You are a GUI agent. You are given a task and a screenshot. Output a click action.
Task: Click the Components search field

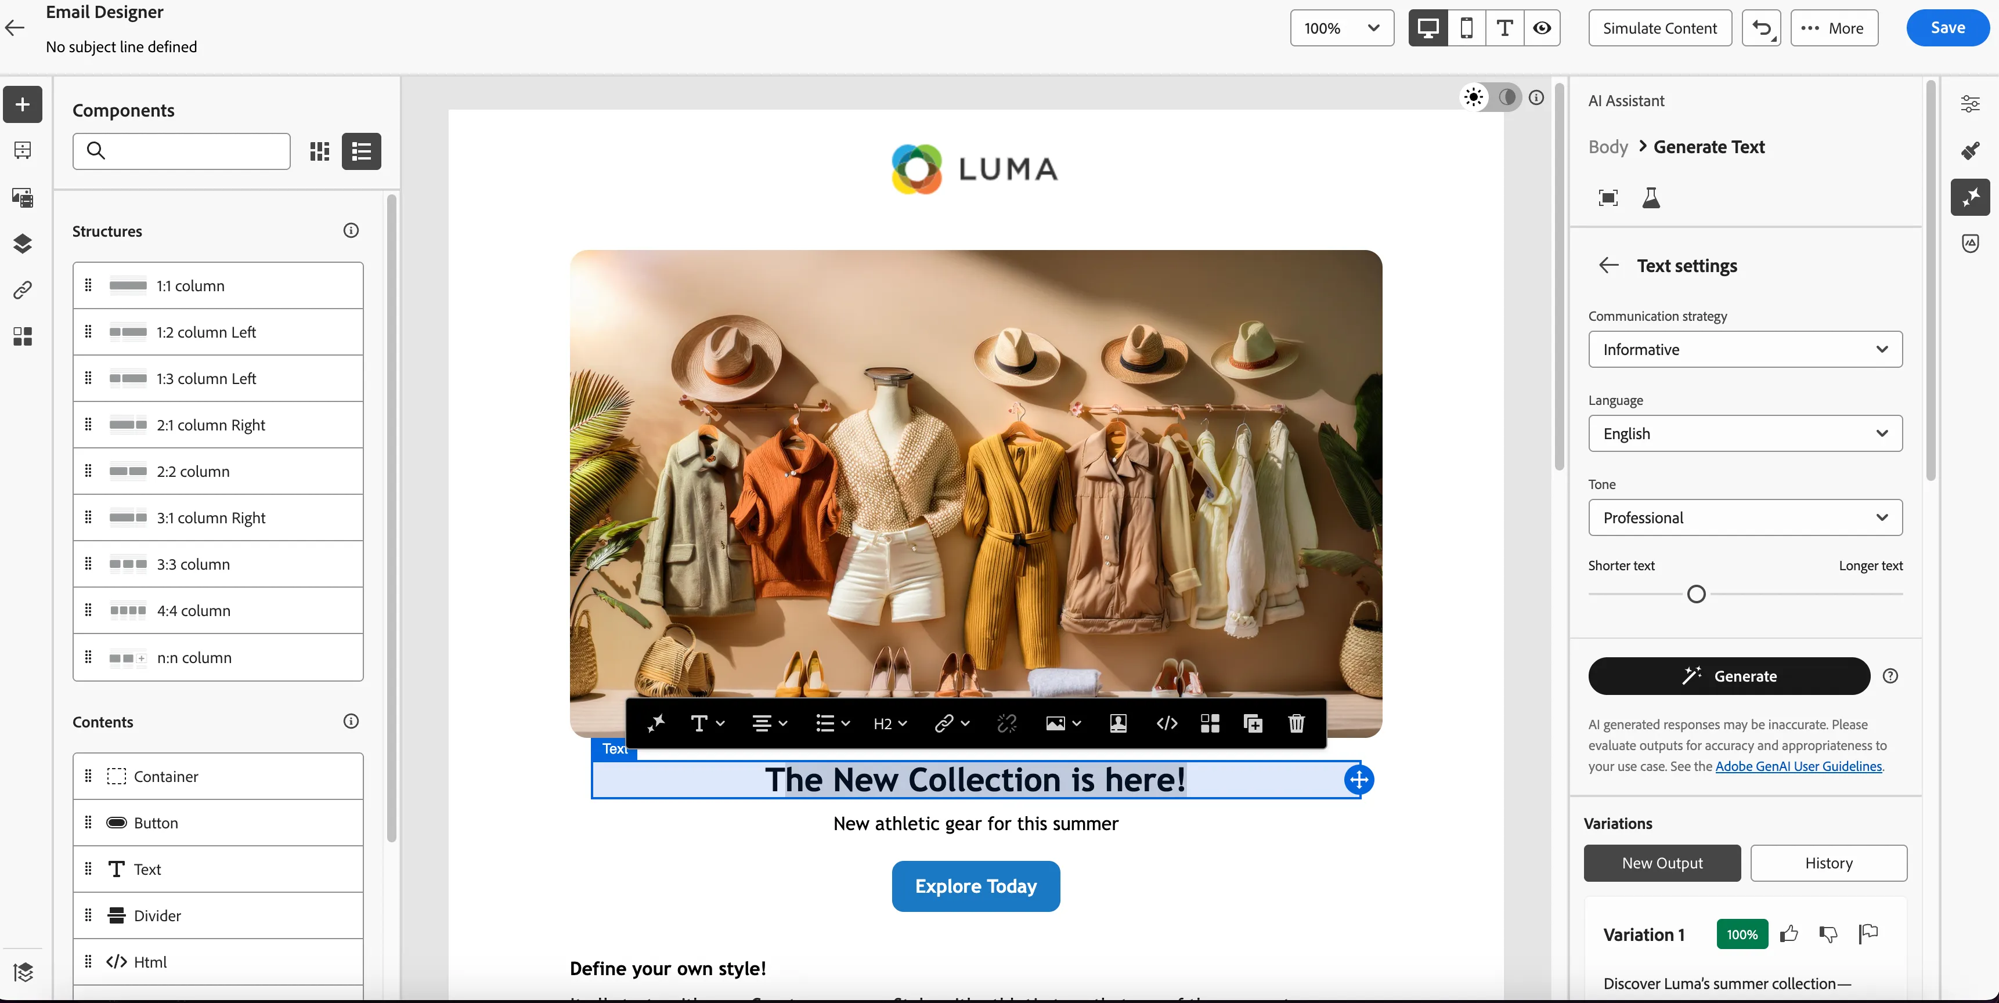(x=182, y=150)
